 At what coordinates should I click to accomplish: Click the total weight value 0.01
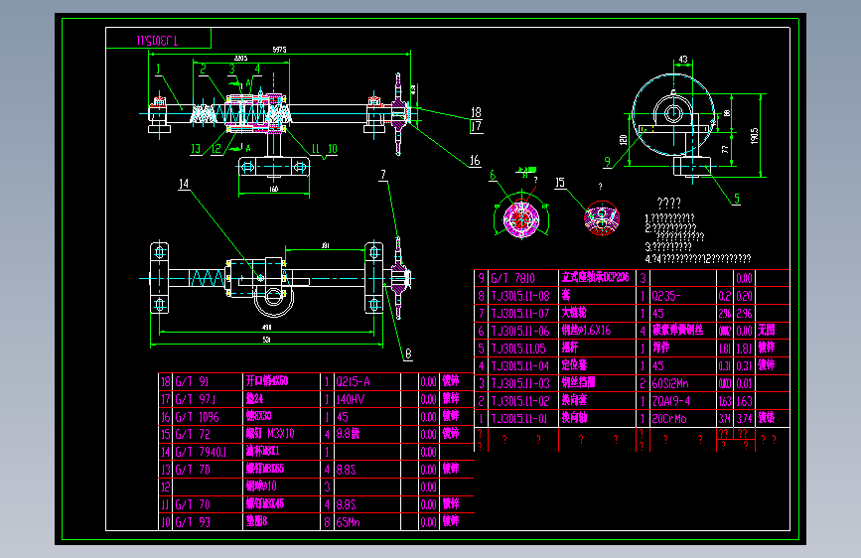[x=744, y=384]
